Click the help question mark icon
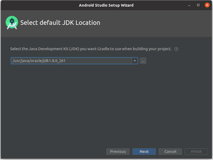This screenshot has width=213, height=160. pos(176,49)
